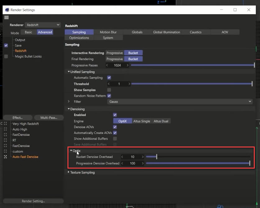
Task: Set Final Rendering to Progressive
Action: coord(114,59)
